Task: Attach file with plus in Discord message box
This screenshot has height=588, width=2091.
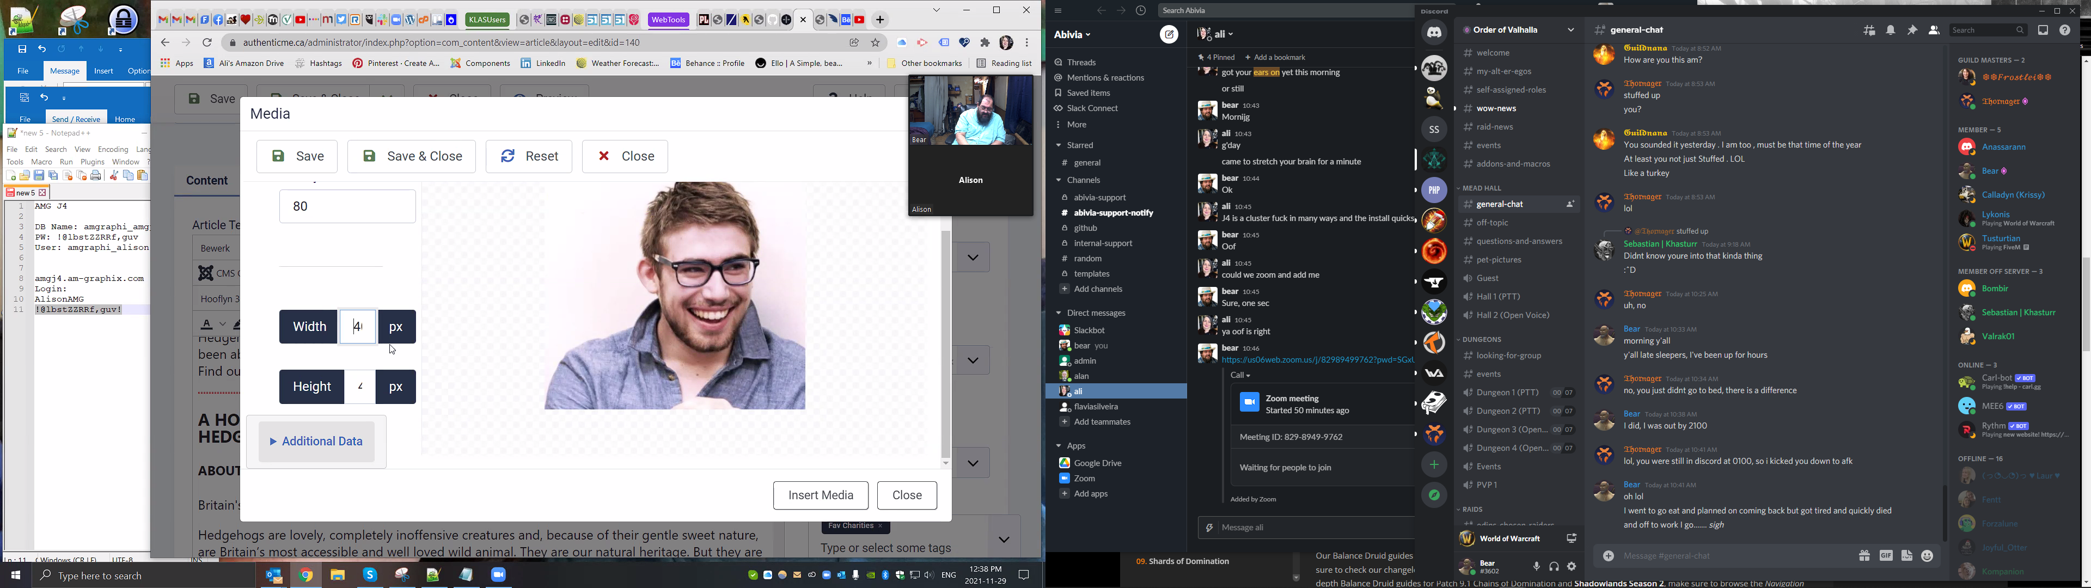Action: pos(1608,556)
